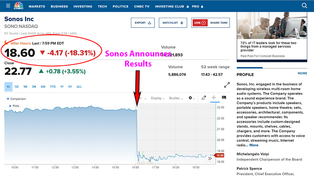This screenshot has width=314, height=178.
Task: Click Patrick Spence name
Action: click(x=249, y=169)
